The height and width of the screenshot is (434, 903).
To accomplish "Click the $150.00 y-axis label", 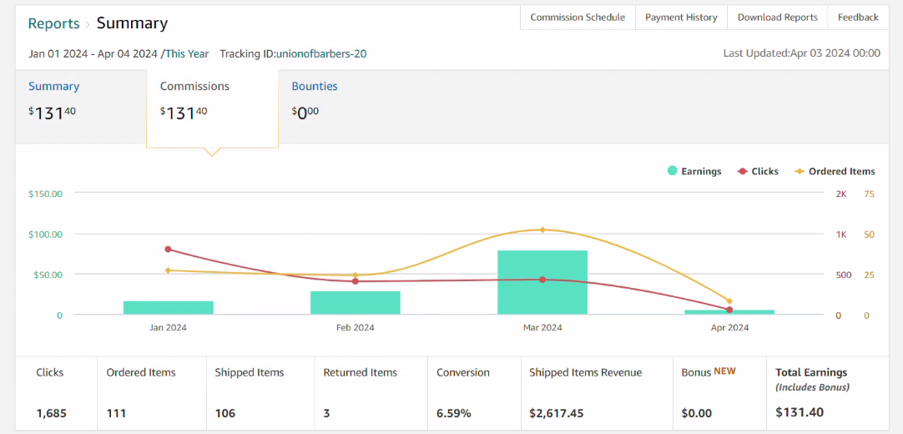I will pyautogui.click(x=46, y=194).
